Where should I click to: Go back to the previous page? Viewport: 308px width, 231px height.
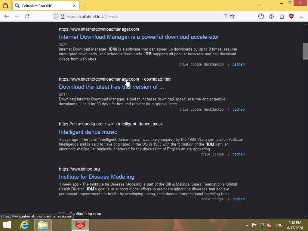7,17
